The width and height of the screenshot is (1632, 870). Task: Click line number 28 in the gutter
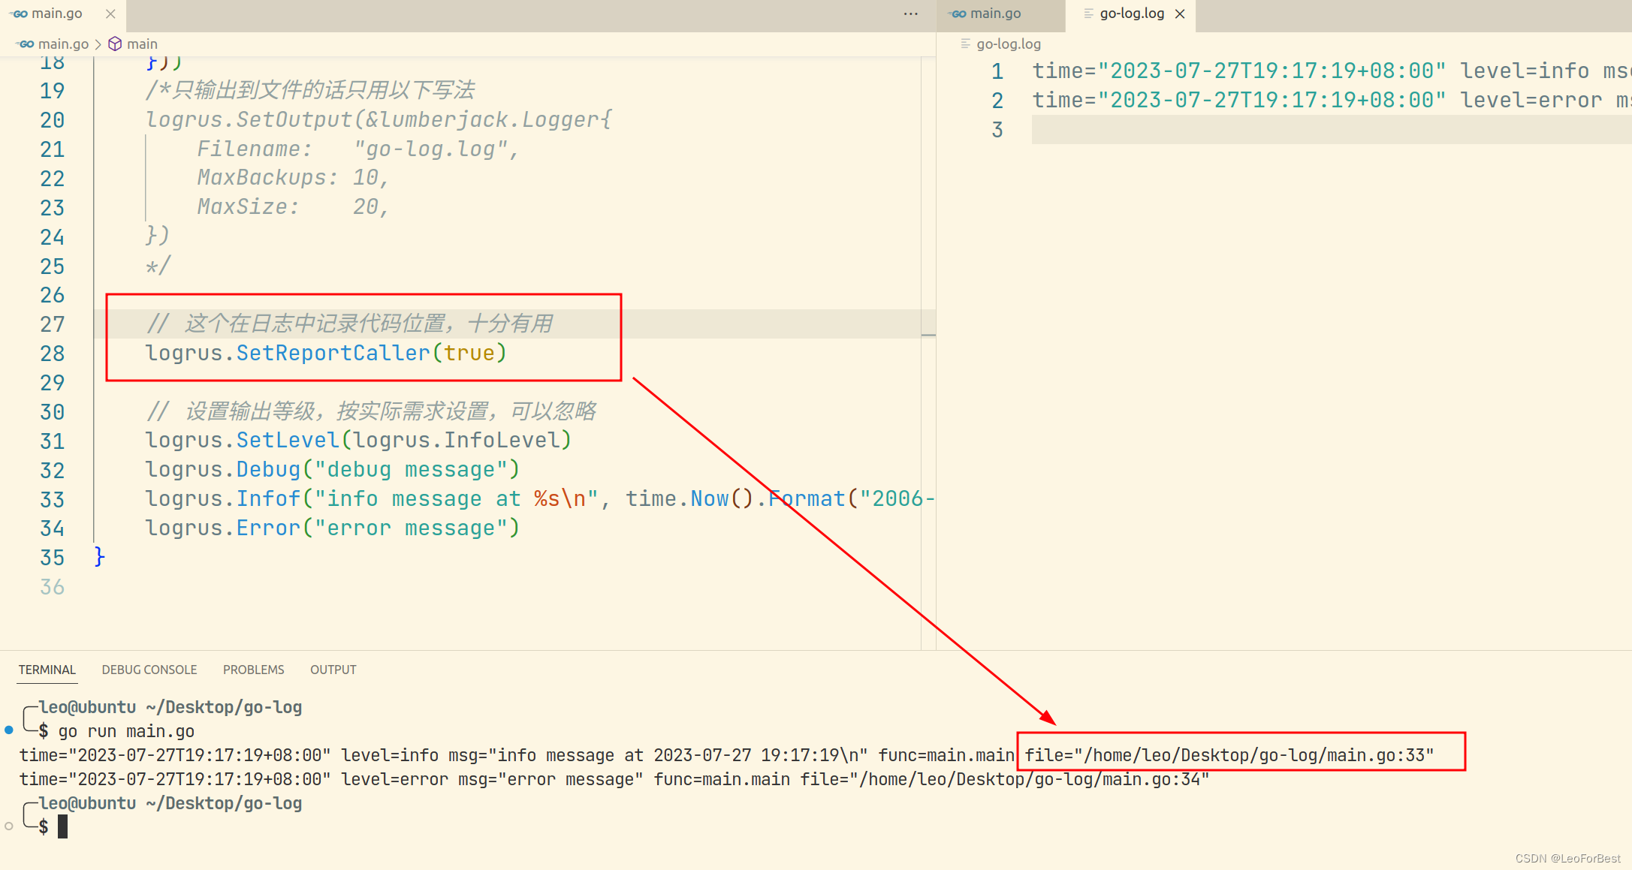click(52, 354)
